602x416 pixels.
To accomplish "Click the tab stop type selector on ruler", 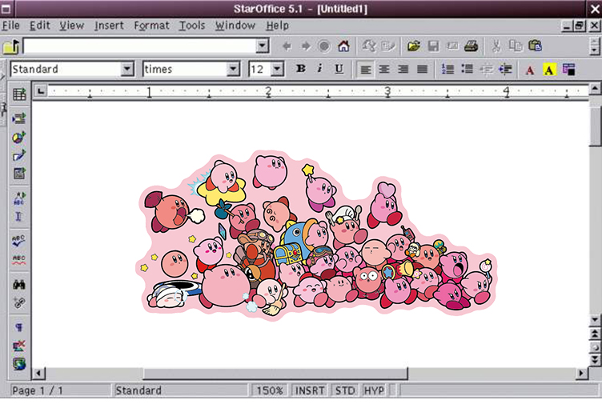I will (x=41, y=91).
